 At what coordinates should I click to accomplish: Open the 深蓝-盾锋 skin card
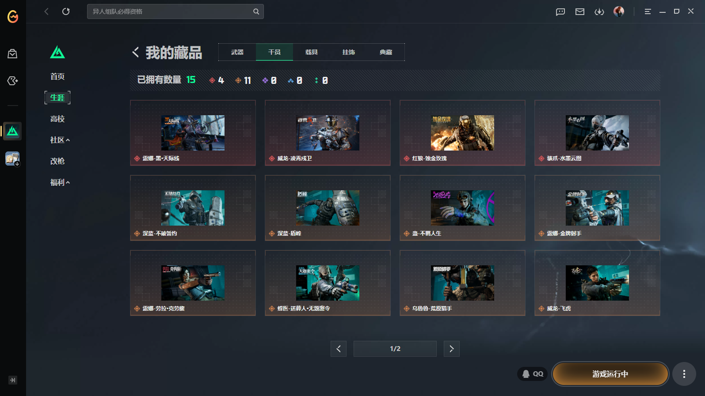tap(328, 208)
